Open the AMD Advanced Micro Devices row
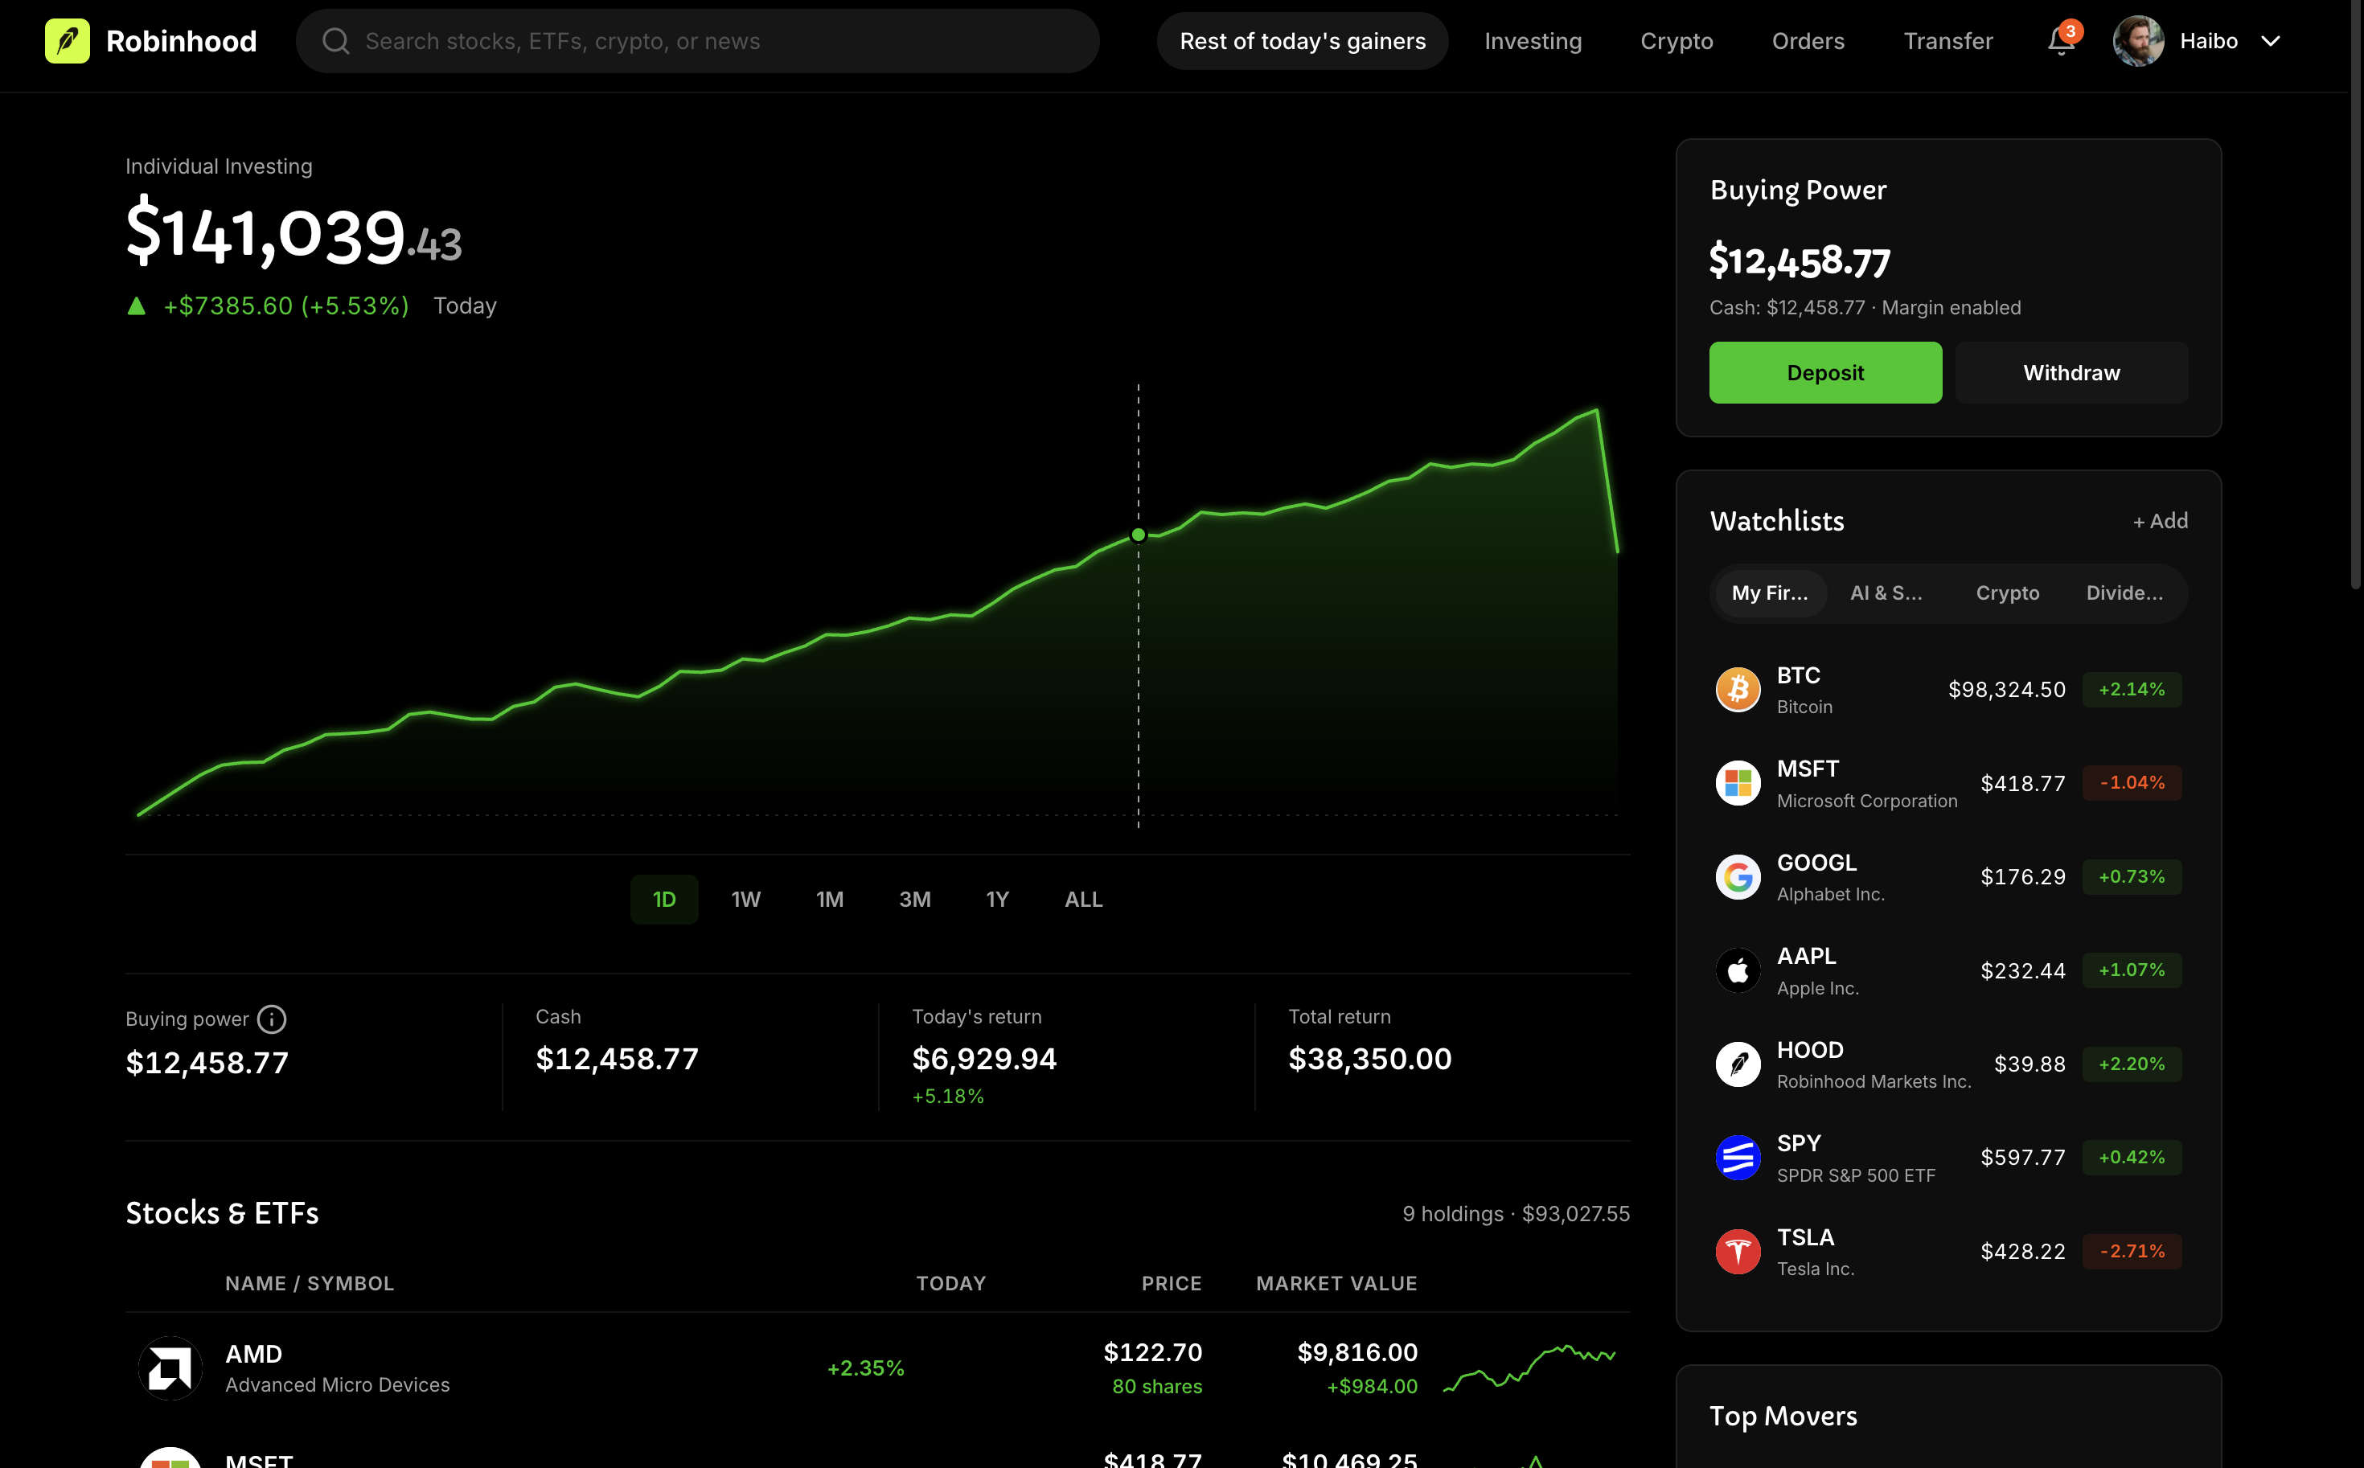Viewport: 2364px width, 1468px height. tap(877, 1368)
